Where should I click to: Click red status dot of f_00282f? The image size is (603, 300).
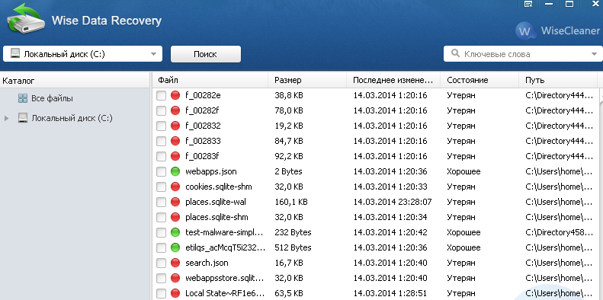click(x=175, y=110)
